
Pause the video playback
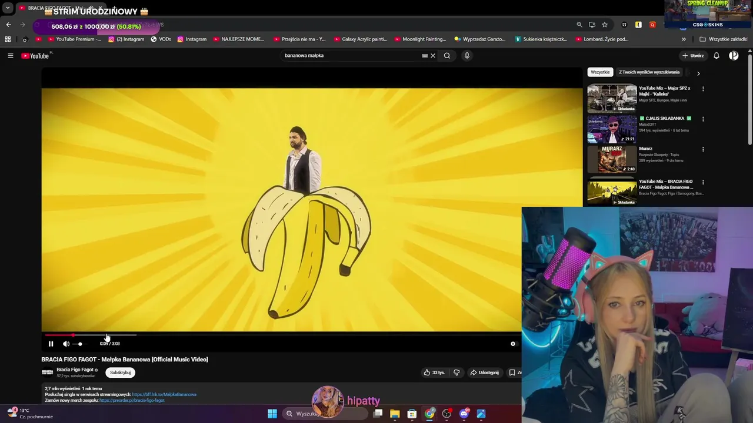point(51,344)
